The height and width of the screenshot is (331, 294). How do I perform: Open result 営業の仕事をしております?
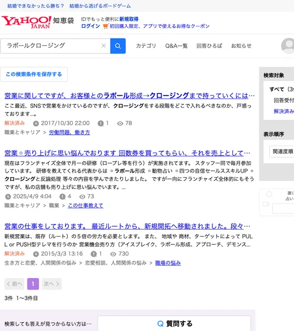[127, 226]
